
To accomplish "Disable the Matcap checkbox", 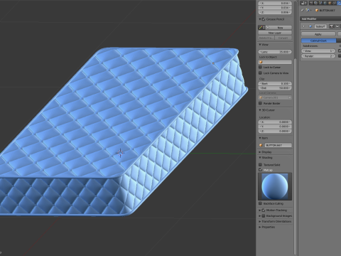I will 260,170.
